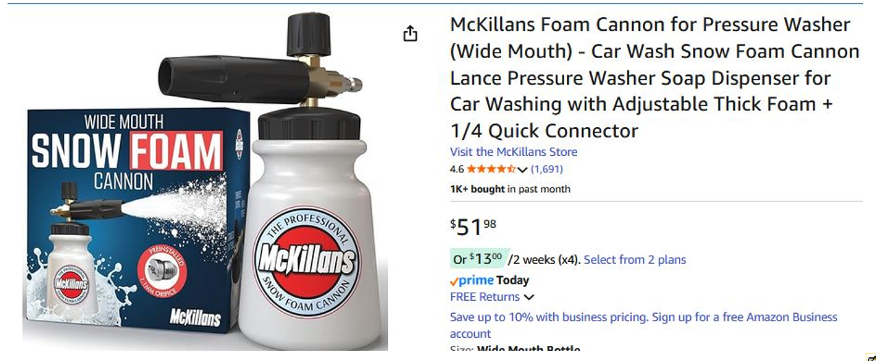Open the FREE Returns details link

click(485, 297)
